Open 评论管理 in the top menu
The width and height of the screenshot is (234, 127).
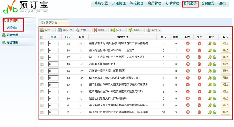137,3
